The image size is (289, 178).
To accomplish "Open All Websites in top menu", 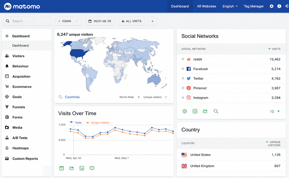I will pyautogui.click(x=206, y=6).
